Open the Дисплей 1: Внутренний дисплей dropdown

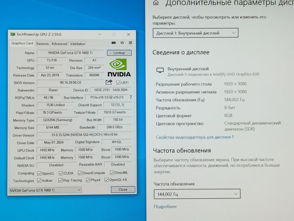[196, 33]
